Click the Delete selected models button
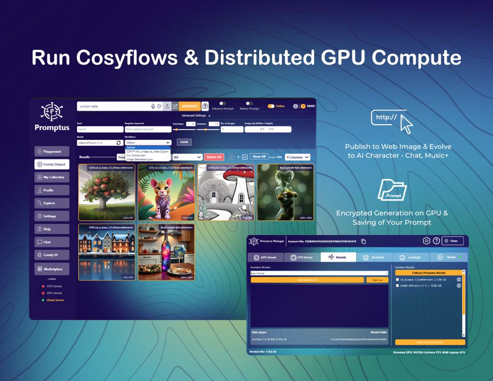The image size is (493, 381). (430, 342)
